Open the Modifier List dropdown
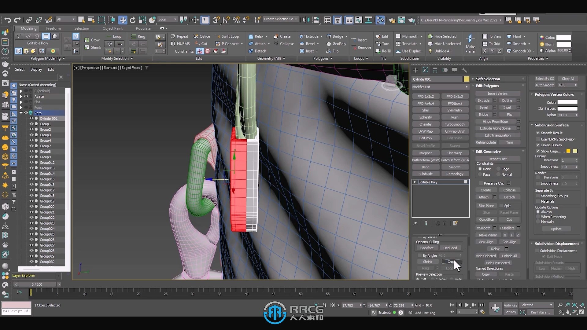 [440, 87]
